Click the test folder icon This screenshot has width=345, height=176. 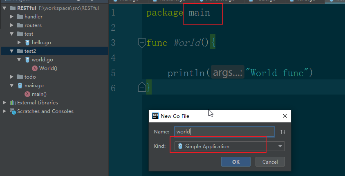[20, 34]
